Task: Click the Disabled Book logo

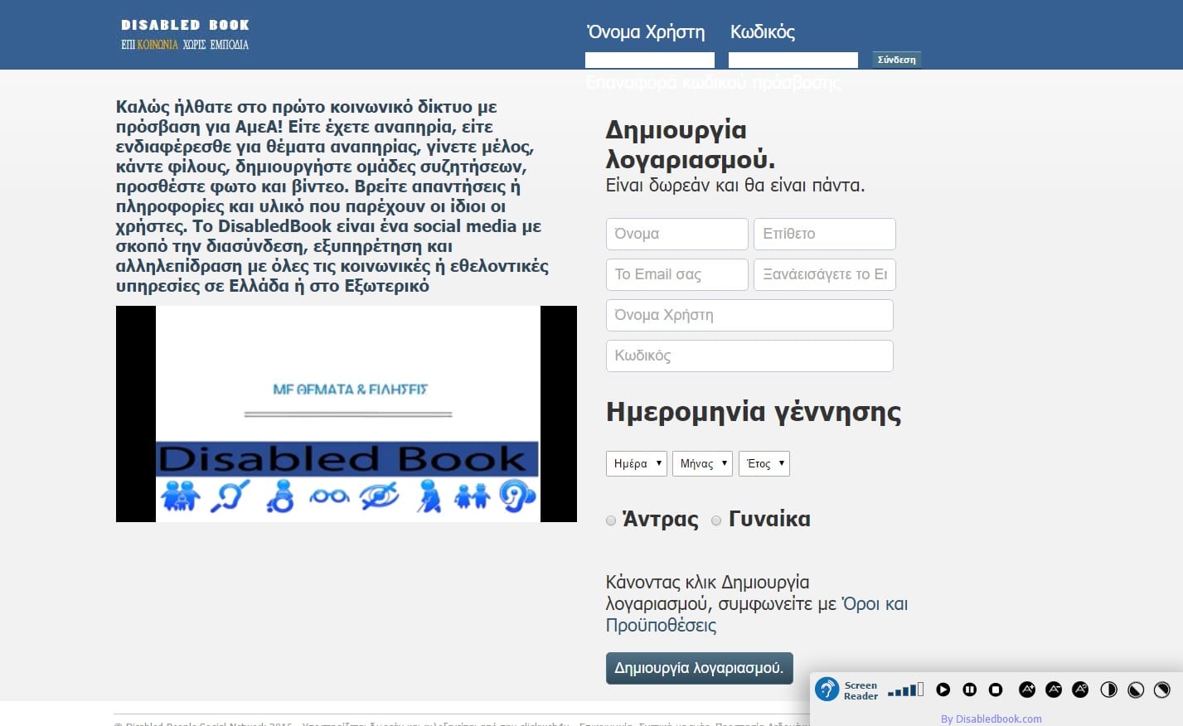Action: (185, 34)
